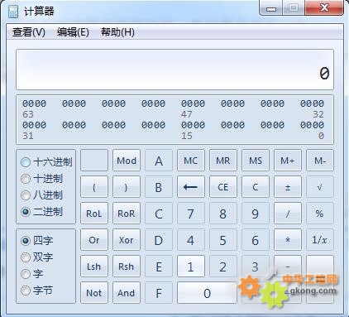Click the percent button

click(320, 214)
